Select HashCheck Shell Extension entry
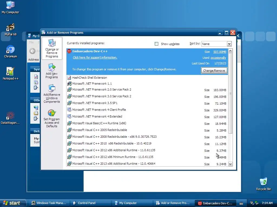The image size is (277, 207). coord(147,78)
